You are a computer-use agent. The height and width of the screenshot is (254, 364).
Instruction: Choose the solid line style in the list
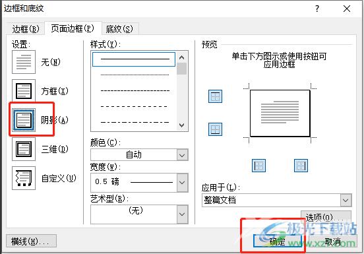134,59
